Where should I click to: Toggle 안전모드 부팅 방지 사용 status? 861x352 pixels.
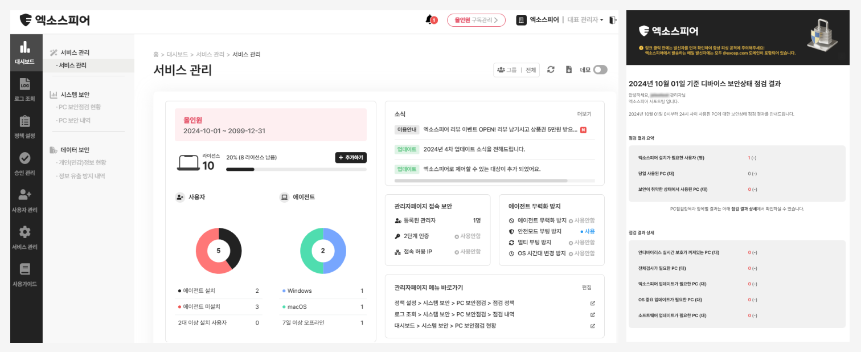click(588, 231)
